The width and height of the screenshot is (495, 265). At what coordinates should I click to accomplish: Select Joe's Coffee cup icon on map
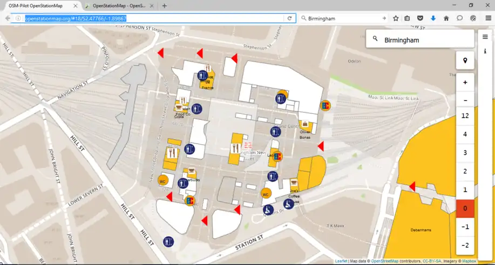click(294, 183)
